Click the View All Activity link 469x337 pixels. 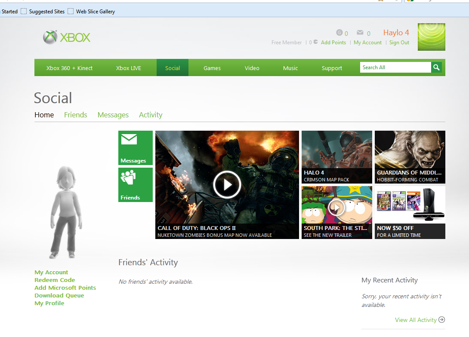point(416,320)
